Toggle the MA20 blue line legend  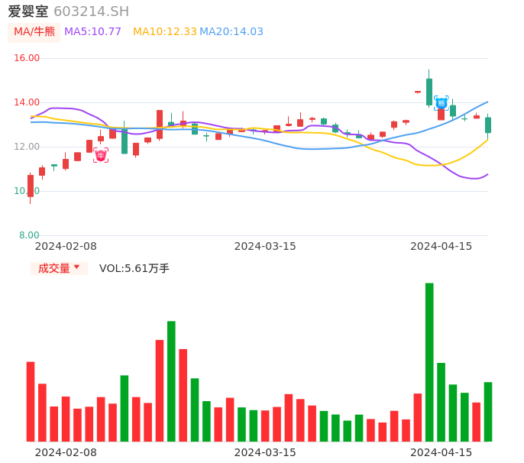point(231,32)
